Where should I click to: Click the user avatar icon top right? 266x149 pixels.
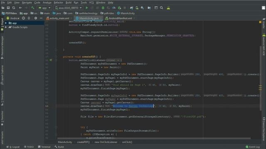pos(263,8)
